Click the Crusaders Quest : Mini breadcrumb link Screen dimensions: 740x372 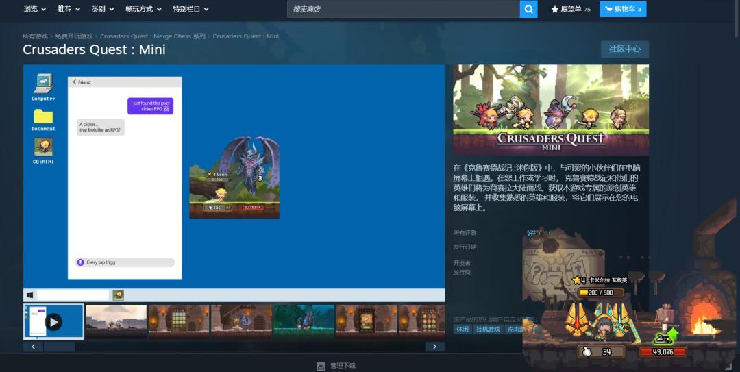(245, 36)
